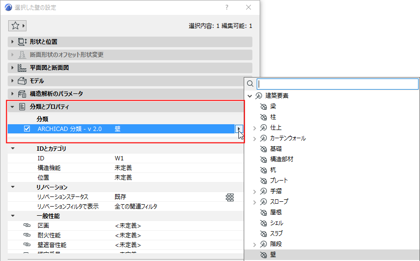Viewport: 420px width, 261px height.
Task: Click the brick wall icon in renovation status row
Action: point(230,197)
